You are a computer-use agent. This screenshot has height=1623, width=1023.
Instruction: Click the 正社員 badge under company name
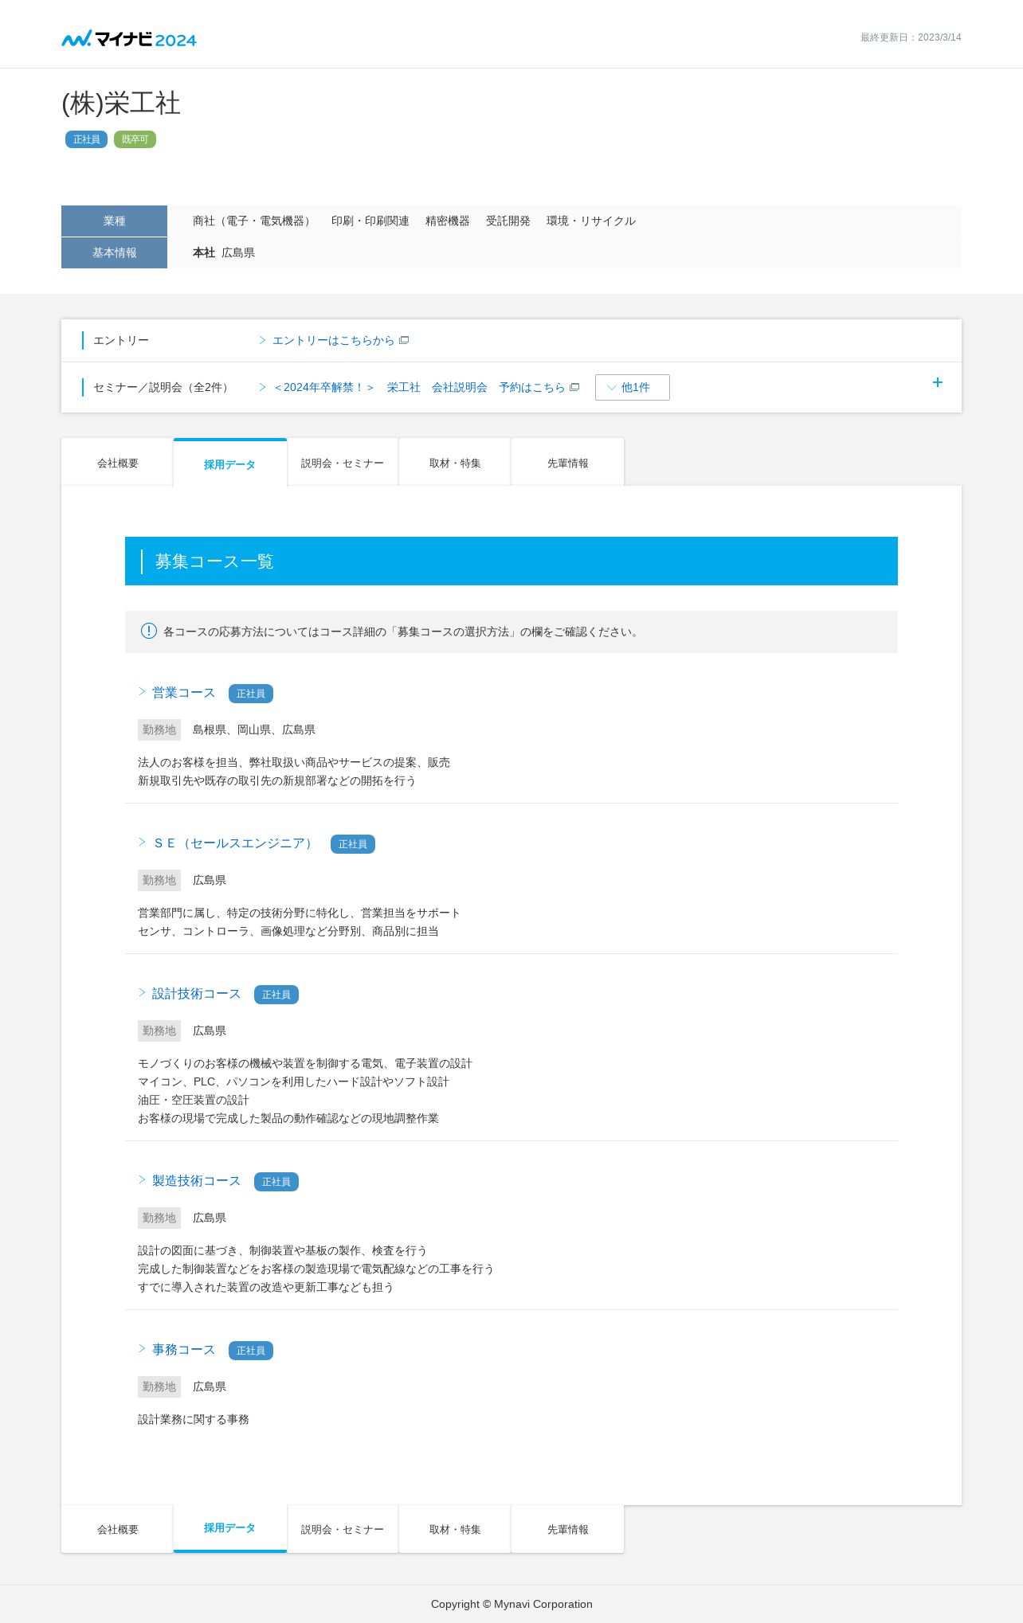tap(86, 139)
